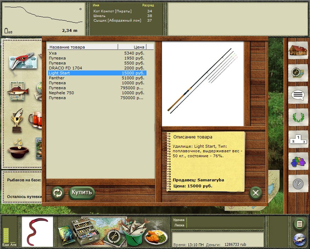Open chat via the speech bubble icon
This screenshot has height=249, width=310.
coord(297,95)
